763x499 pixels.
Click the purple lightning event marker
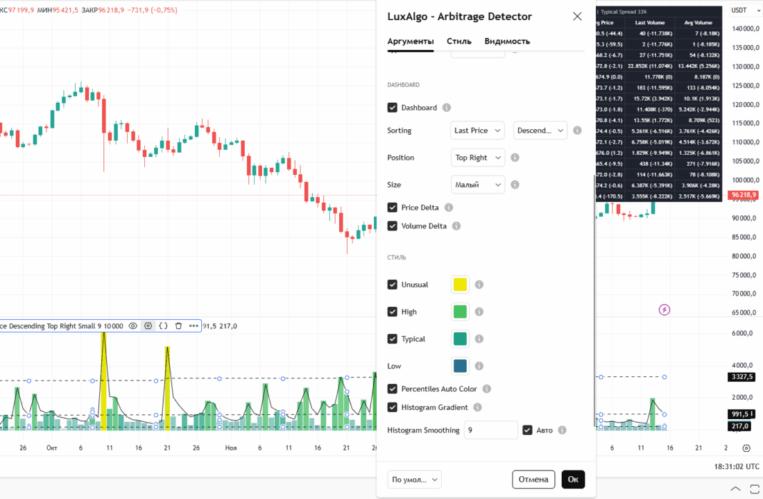(x=665, y=310)
